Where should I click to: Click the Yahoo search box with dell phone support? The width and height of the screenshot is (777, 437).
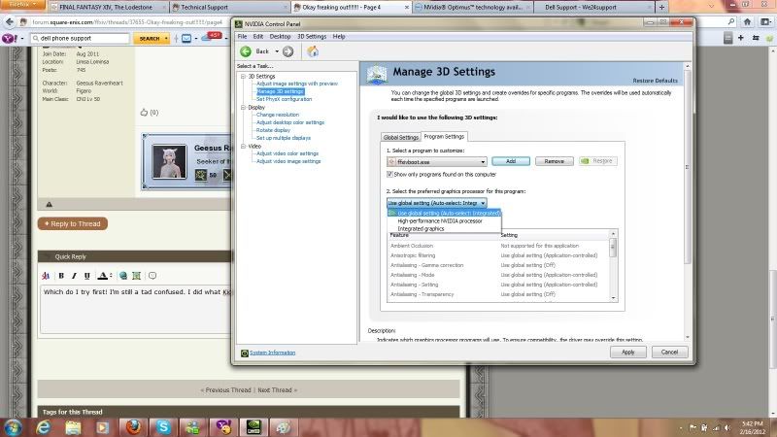80,38
